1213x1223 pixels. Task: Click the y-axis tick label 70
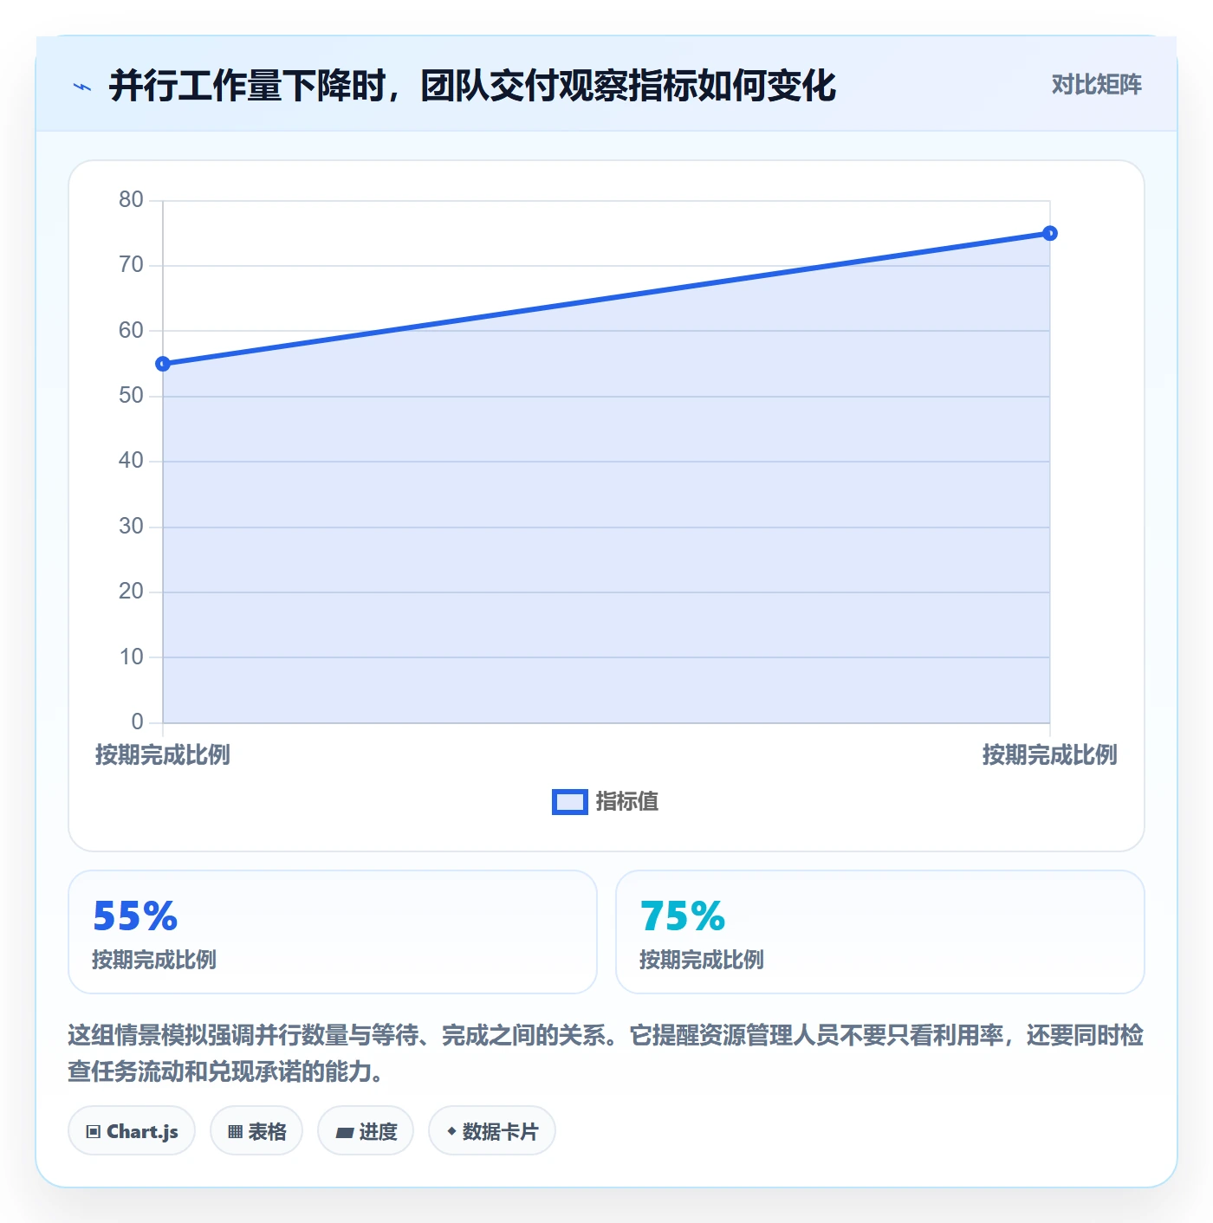[131, 265]
